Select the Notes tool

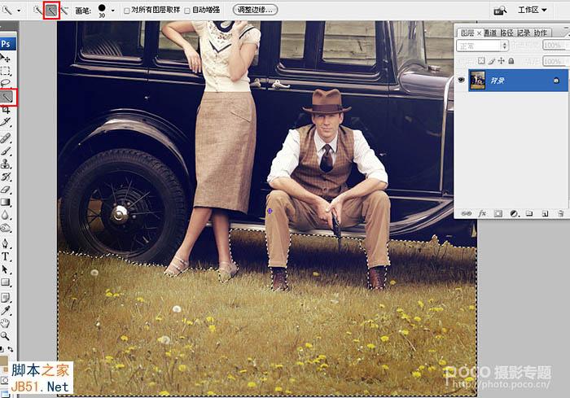pyautogui.click(x=6, y=298)
